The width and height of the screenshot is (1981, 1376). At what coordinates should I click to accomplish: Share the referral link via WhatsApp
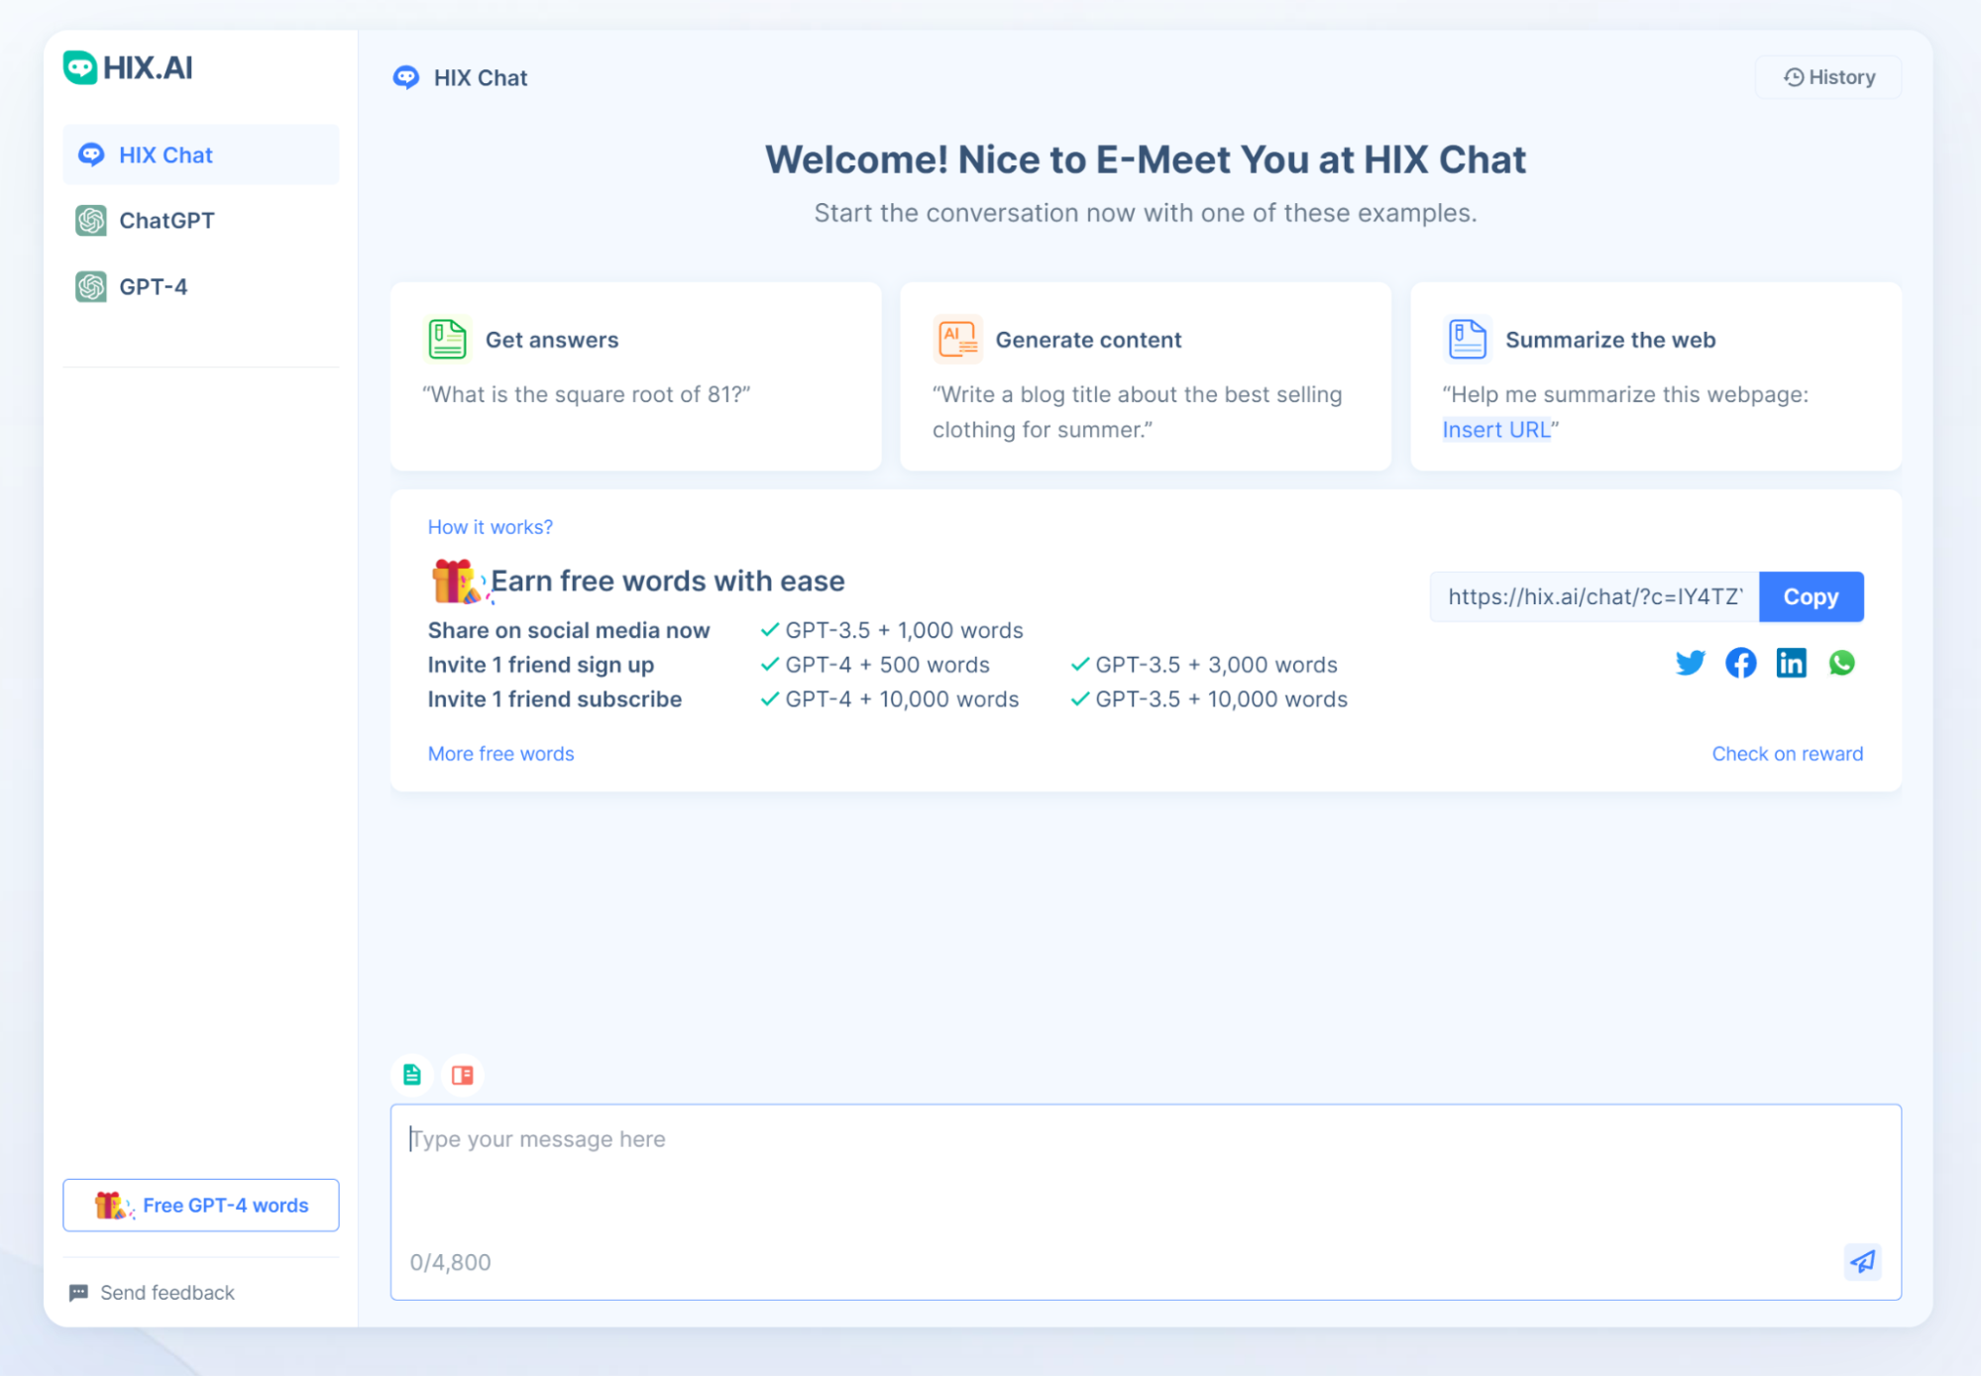click(1842, 663)
